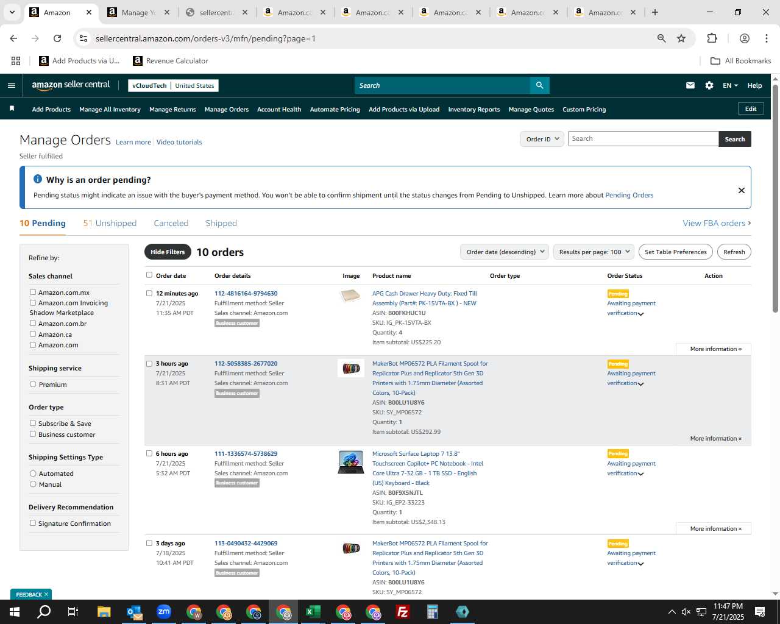Open Excel from the taskbar
The width and height of the screenshot is (780, 624).
tap(313, 612)
